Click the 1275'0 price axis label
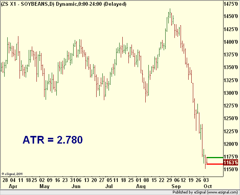This screenshot has height=195, width=240. pos(231,106)
